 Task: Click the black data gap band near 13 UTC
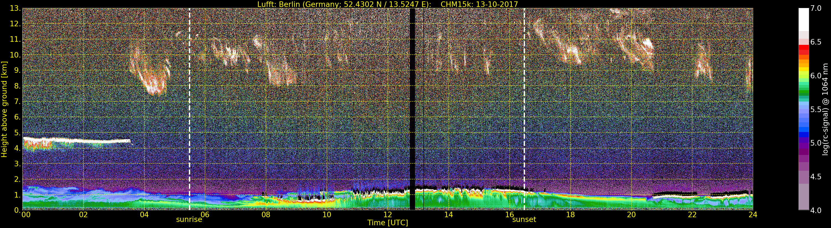(412, 109)
